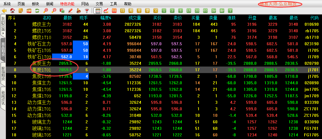Switch to the 新闻资讯 side tab

[3, 98]
